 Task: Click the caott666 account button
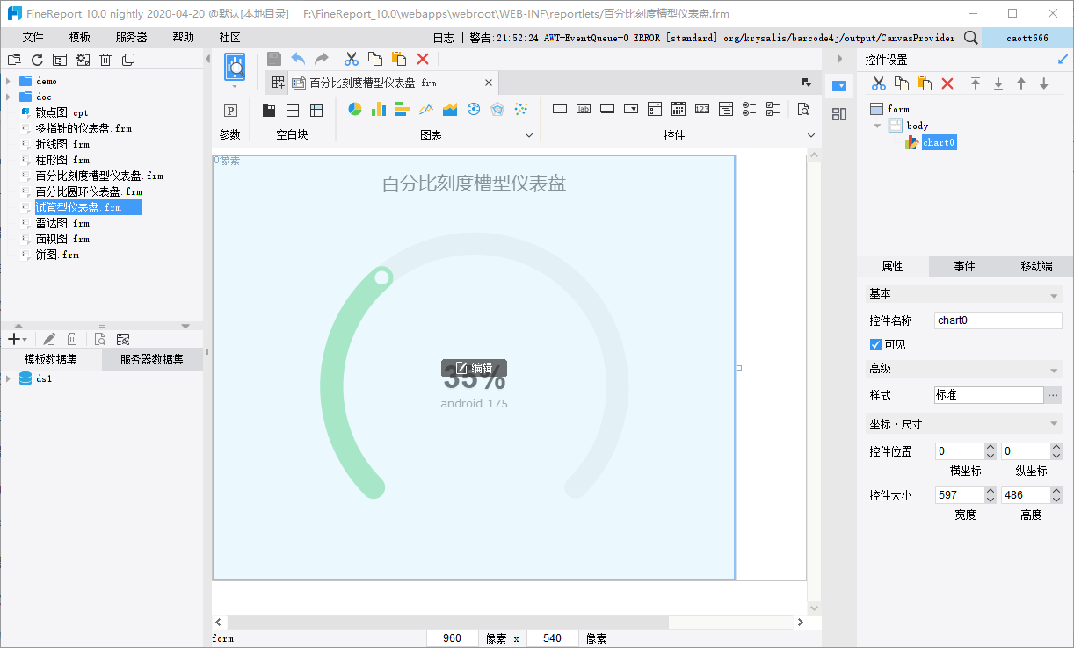pyautogui.click(x=1027, y=38)
